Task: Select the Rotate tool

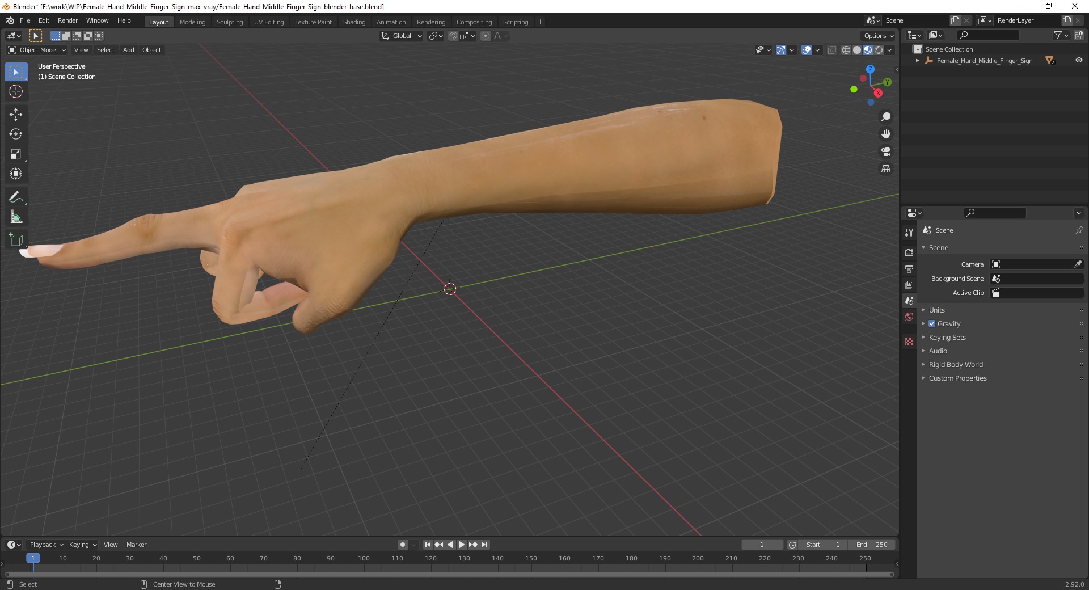Action: tap(16, 134)
